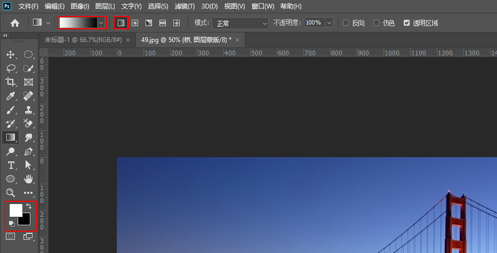This screenshot has height=253, width=497.
Task: Open the 图像(I) menu
Action: [80, 6]
